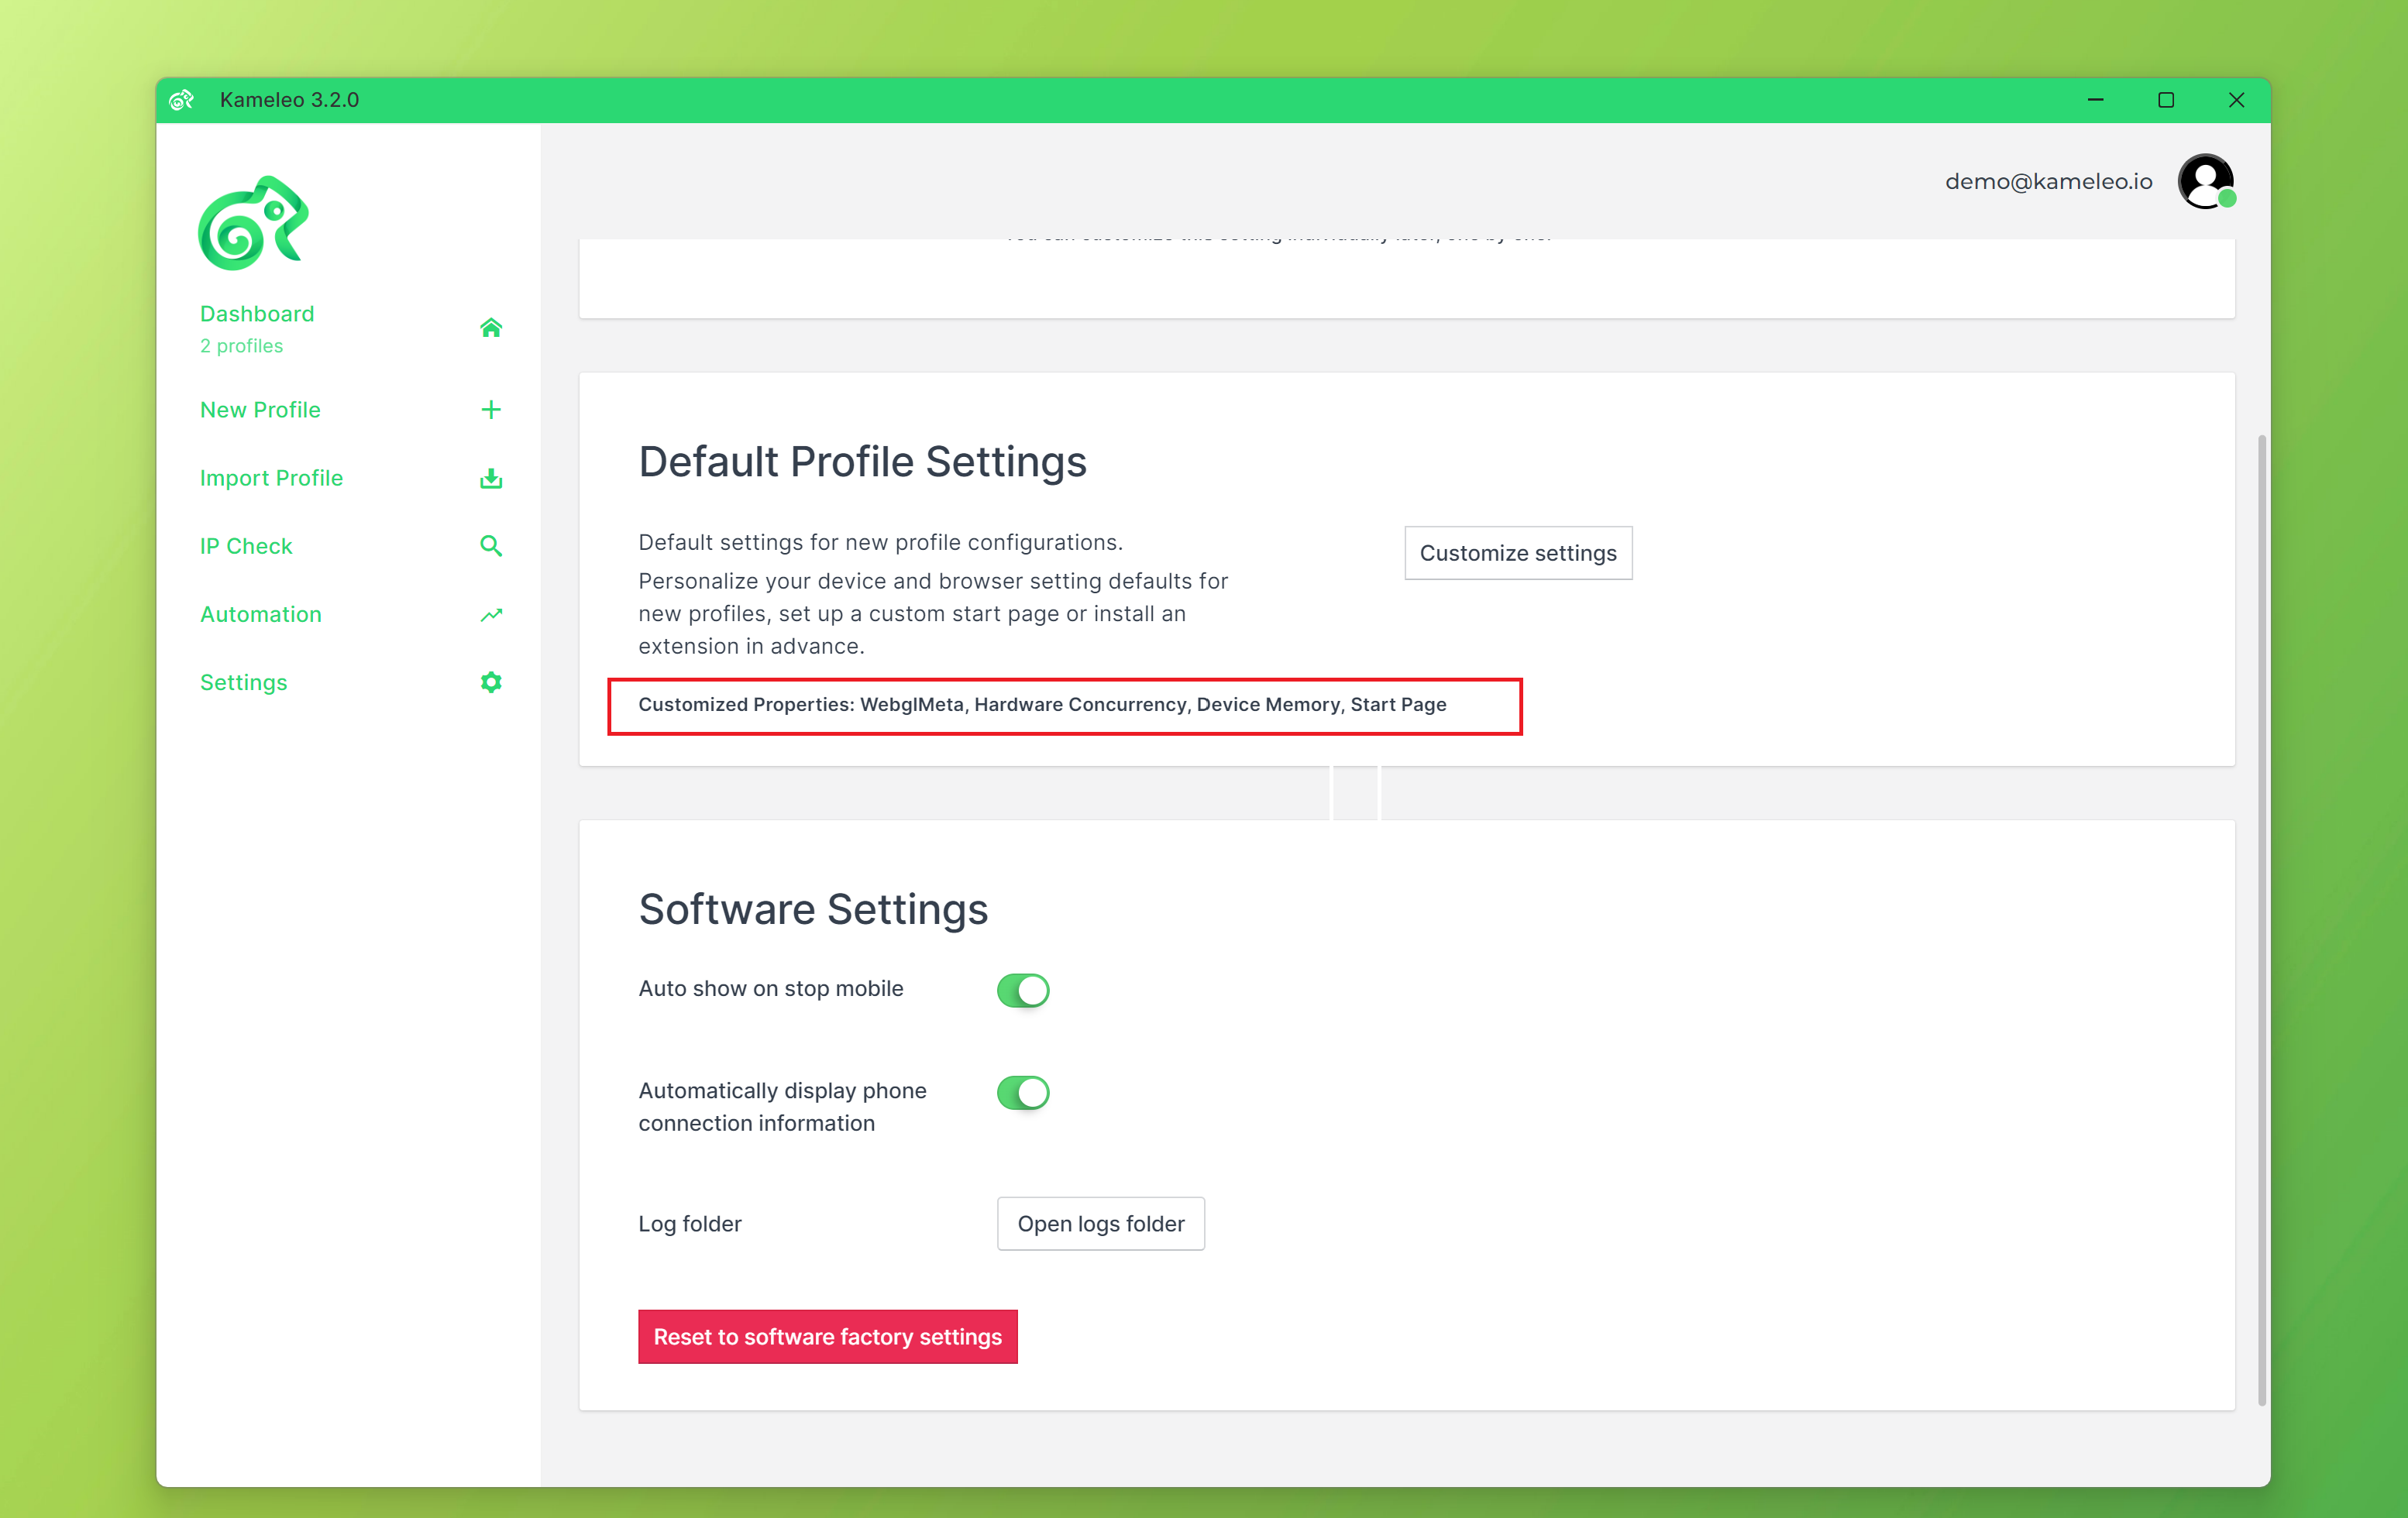Open Import Profile section
2408x1518 pixels.
click(271, 478)
